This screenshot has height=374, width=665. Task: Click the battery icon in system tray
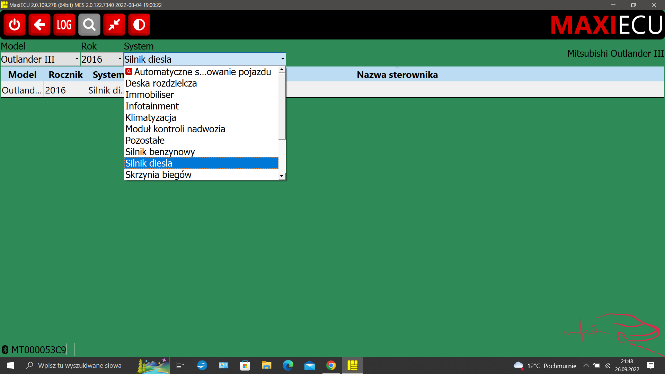[x=597, y=365]
